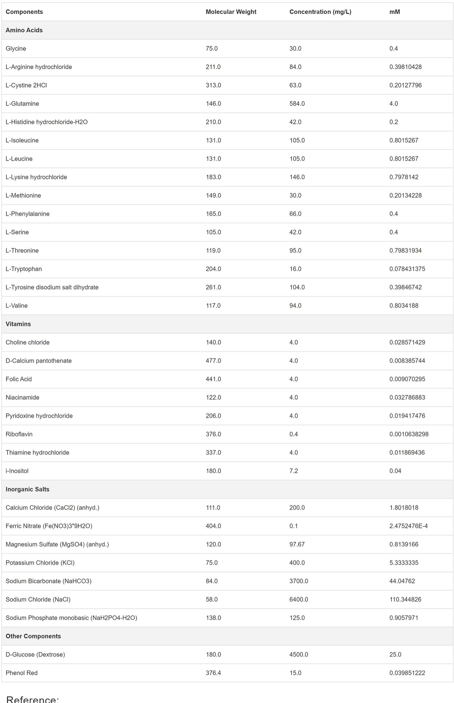
Task: Select the Inorganic Salts section heading
Action: pyautogui.click(x=28, y=489)
